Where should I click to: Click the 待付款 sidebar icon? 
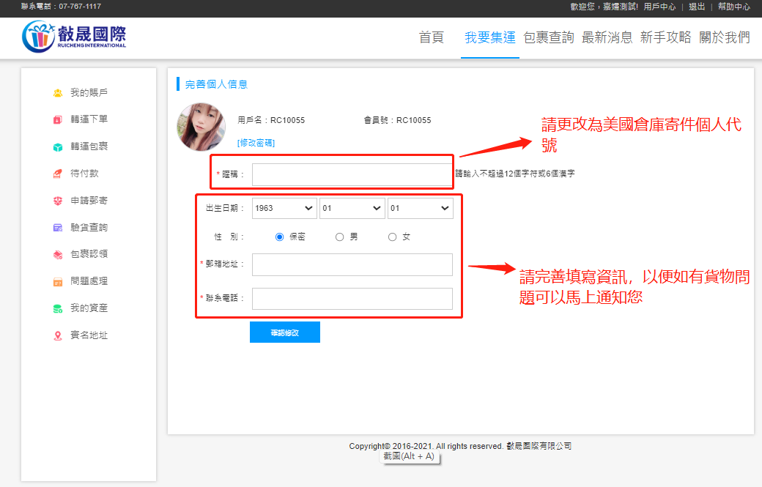58,174
